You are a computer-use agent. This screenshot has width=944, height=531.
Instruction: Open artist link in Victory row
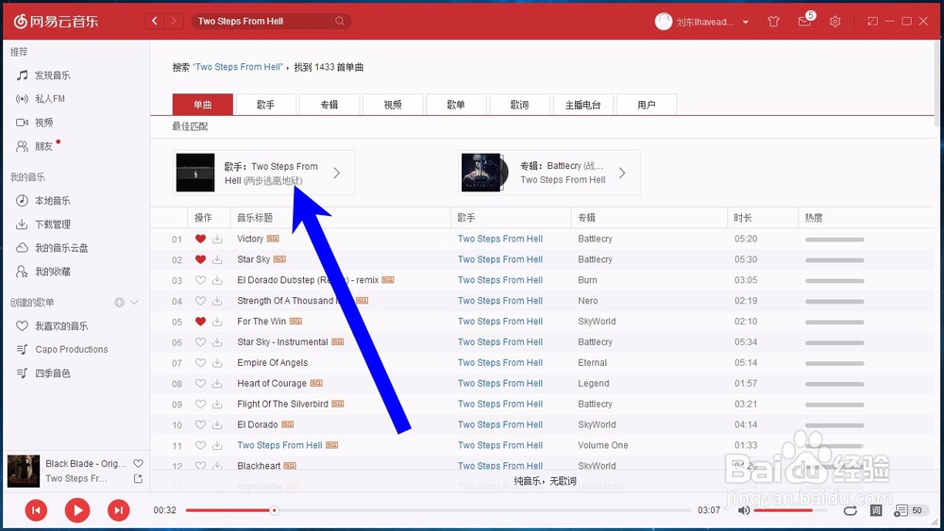[x=499, y=239]
